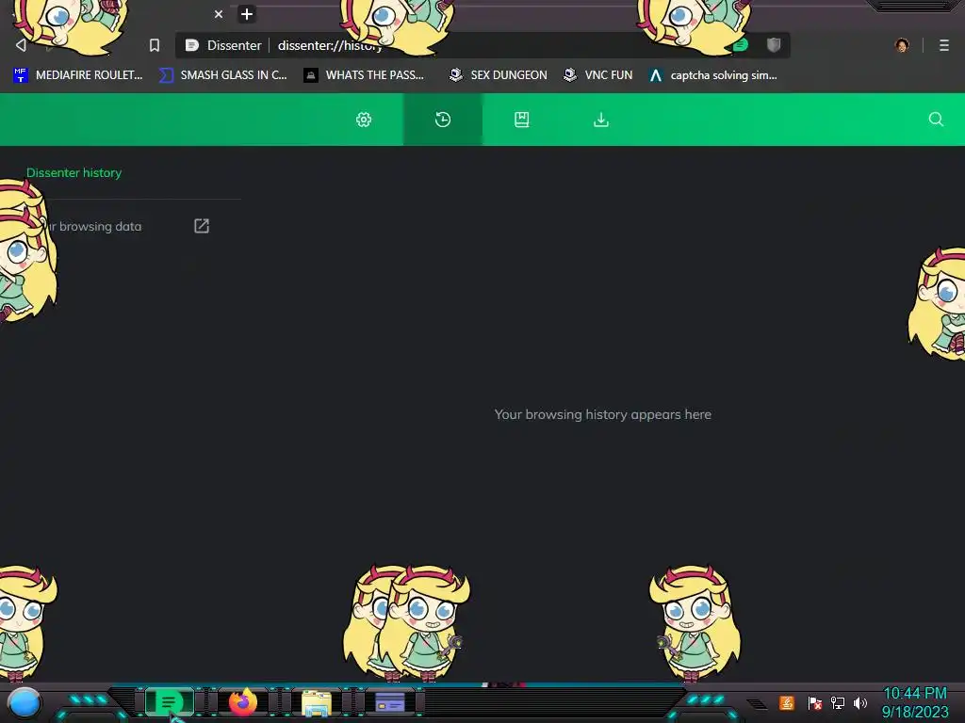
Task: Open a new tab with plus button
Action: (247, 14)
